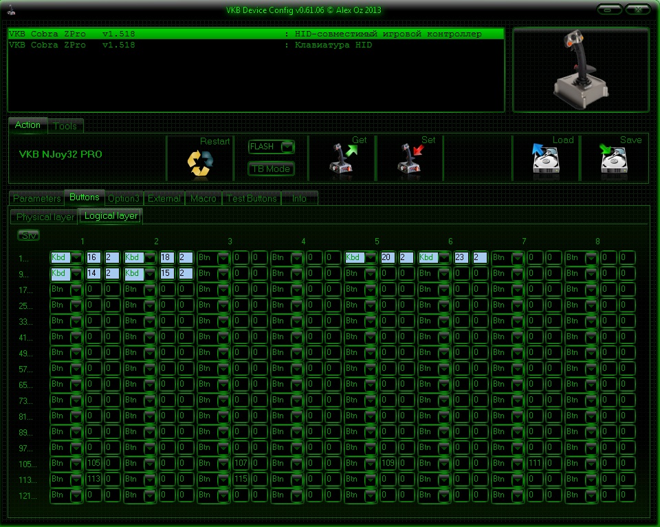Screen dimensions: 660x527
Task: Click the Restart recycle icon
Action: [200, 163]
